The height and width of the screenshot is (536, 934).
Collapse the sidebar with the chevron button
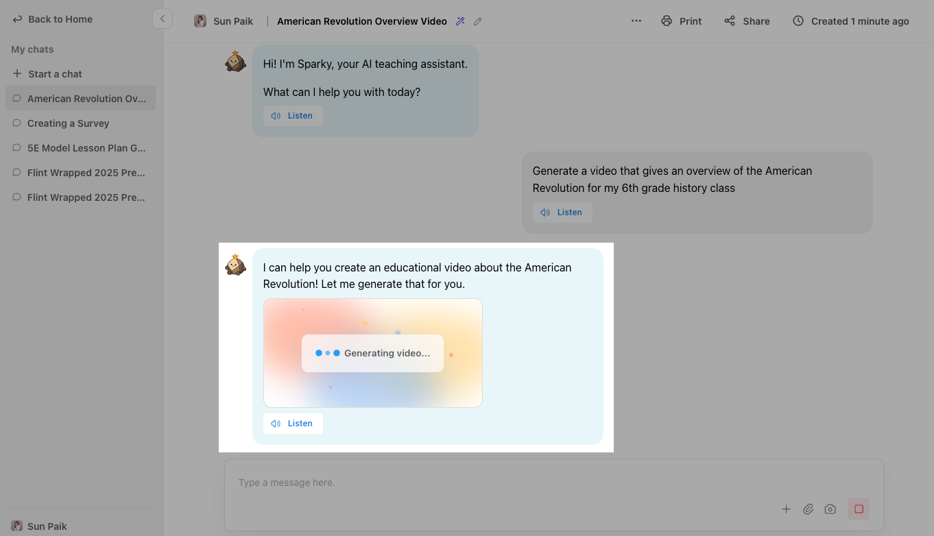pos(163,19)
